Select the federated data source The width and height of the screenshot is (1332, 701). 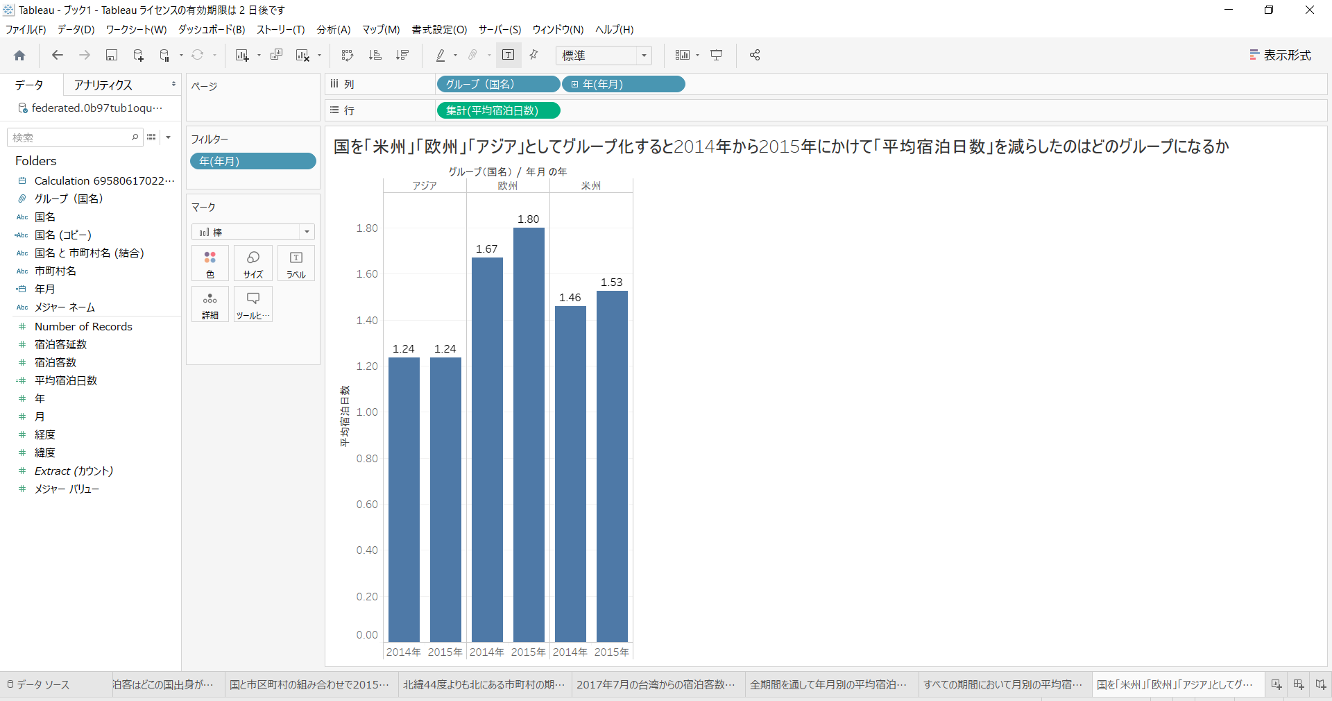91,108
